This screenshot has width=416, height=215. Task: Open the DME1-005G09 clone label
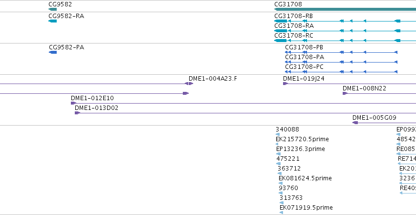tap(374, 117)
